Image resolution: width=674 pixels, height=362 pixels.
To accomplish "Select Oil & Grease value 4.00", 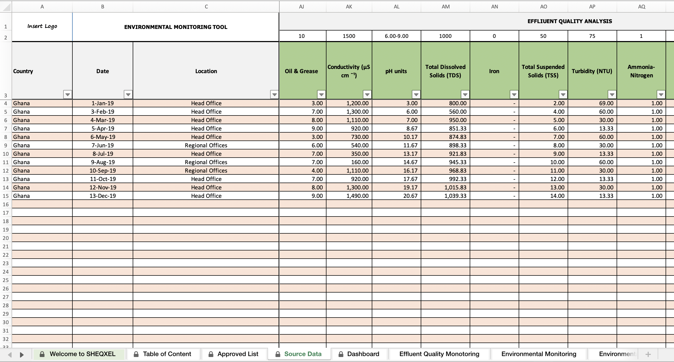I will point(303,171).
